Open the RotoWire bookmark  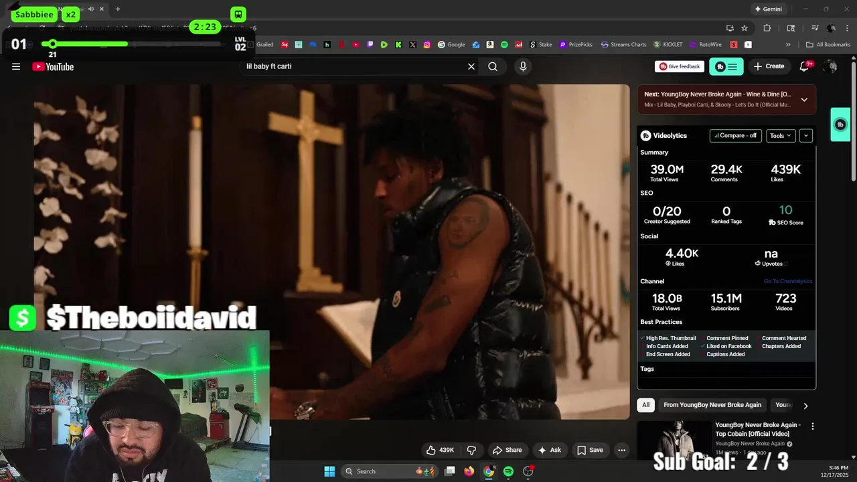706,45
